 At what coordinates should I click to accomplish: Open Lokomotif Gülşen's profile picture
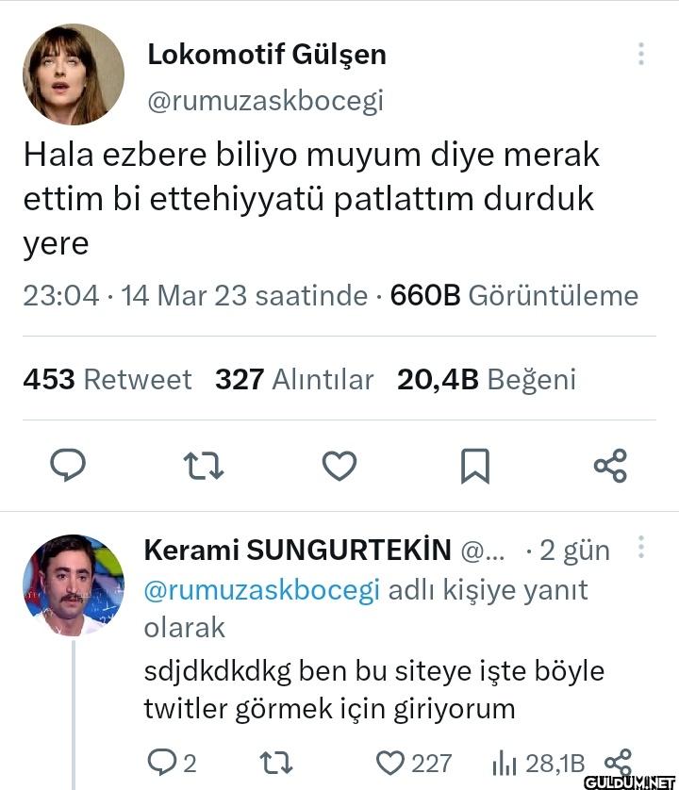[74, 74]
